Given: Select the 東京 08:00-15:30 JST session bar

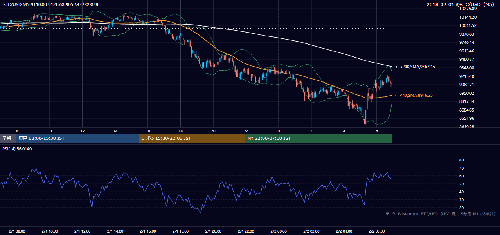Looking at the screenshot, I should (x=77, y=138).
